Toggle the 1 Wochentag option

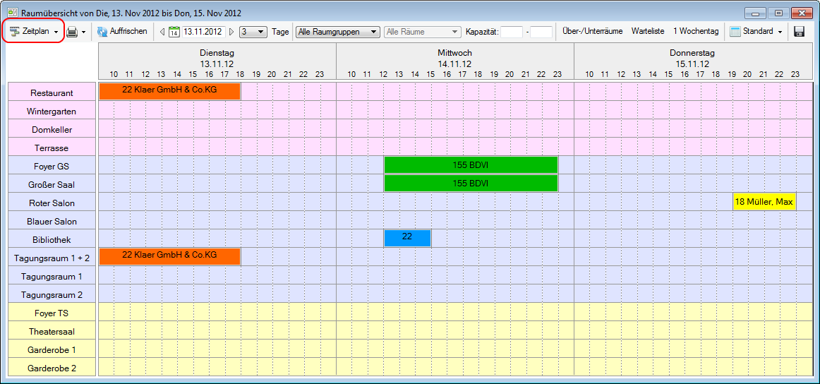(696, 32)
